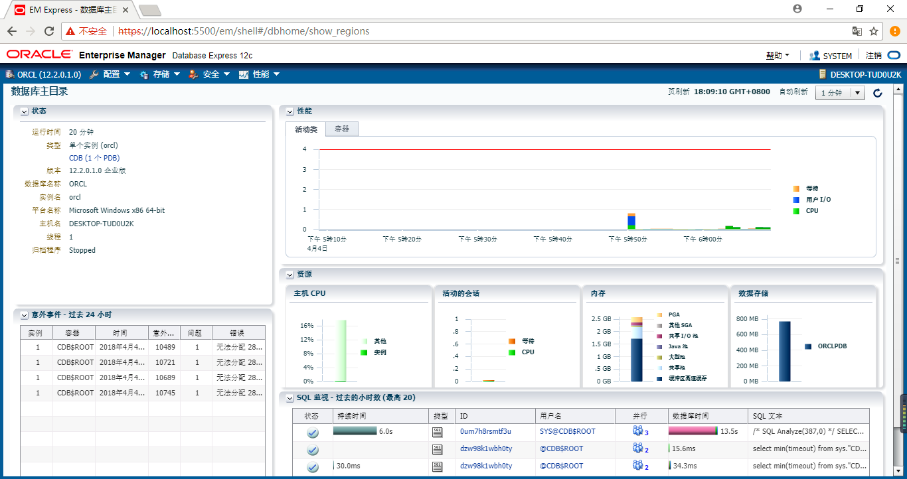Click the Oracle O icon beside 注销
This screenshot has height=479, width=907.
[x=894, y=56]
